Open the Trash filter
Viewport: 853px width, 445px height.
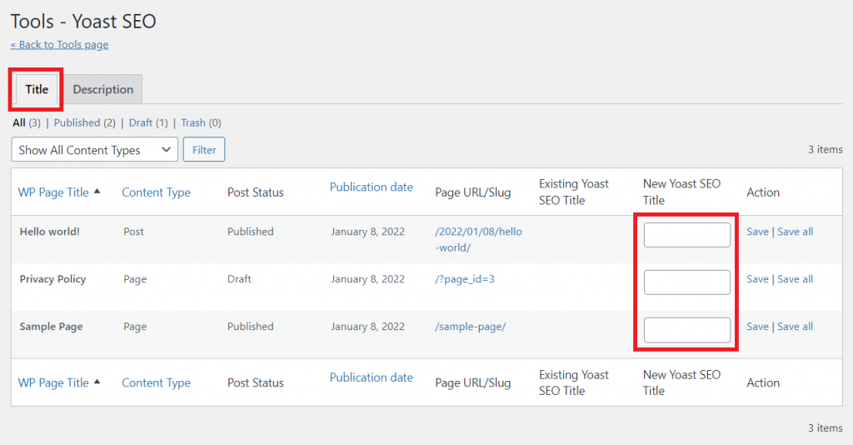click(x=193, y=123)
